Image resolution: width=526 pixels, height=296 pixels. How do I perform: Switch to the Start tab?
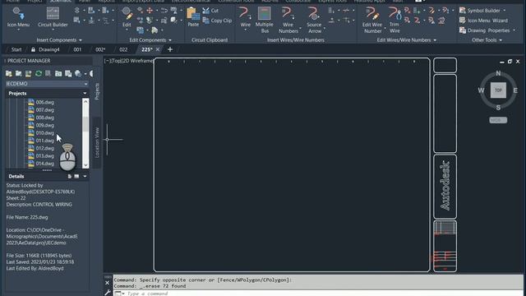(16, 49)
